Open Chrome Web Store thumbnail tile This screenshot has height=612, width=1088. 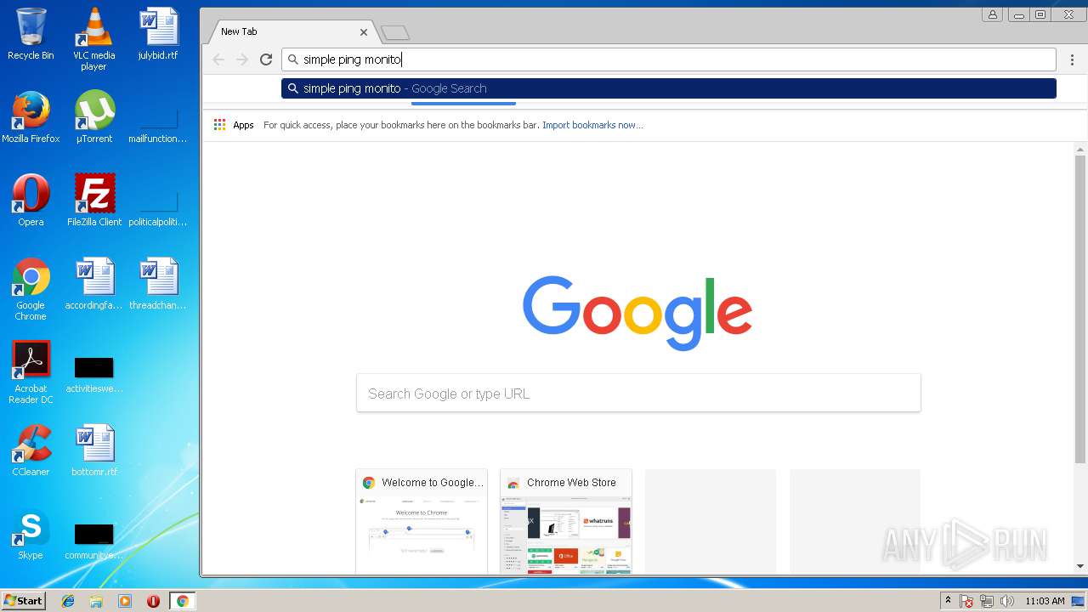(566, 521)
